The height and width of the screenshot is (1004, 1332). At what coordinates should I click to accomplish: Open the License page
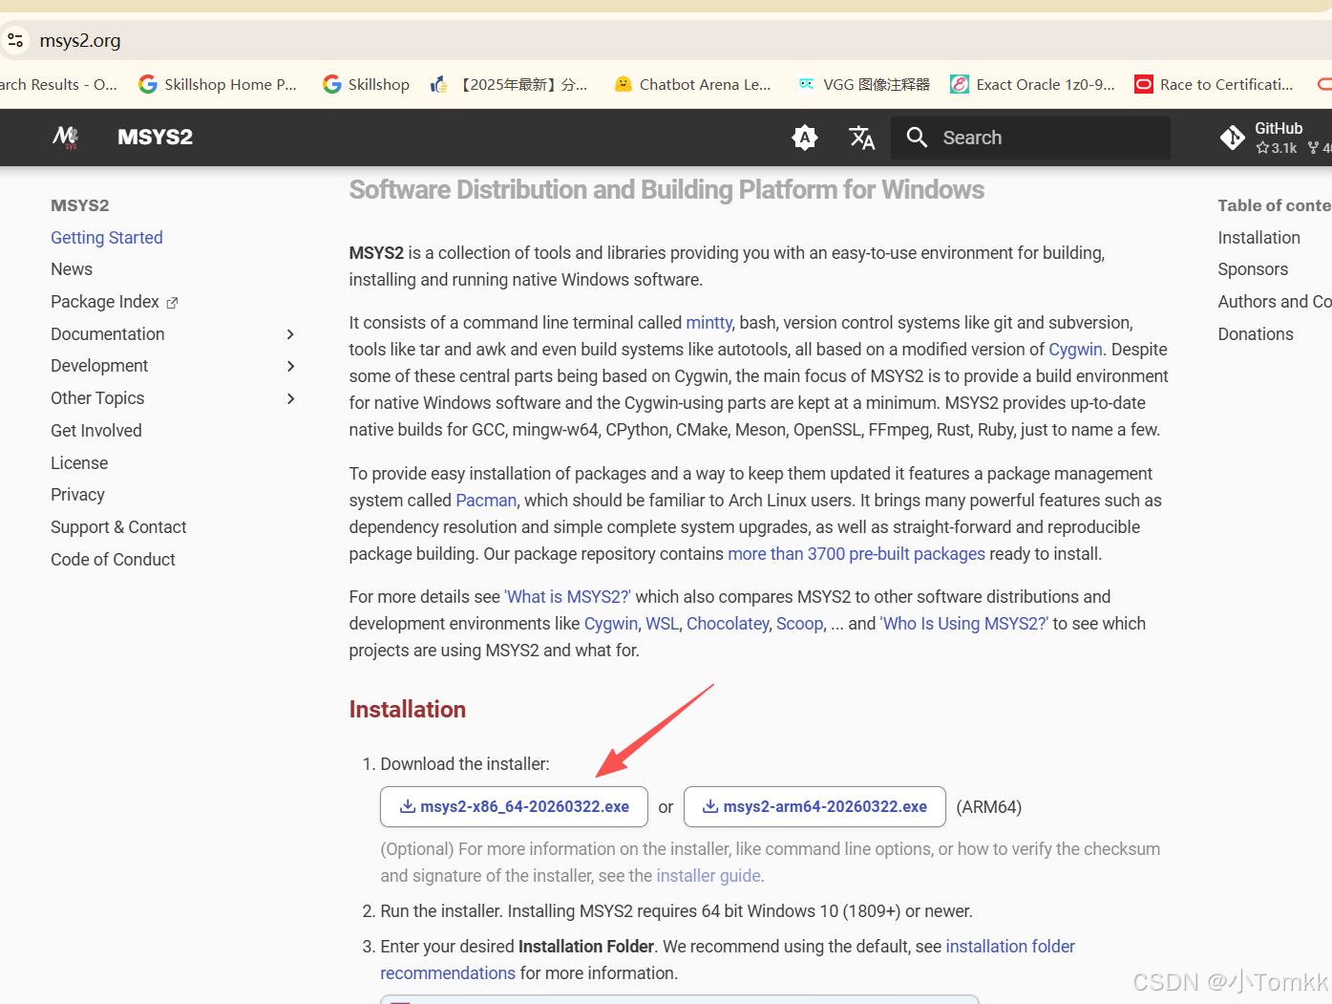tap(79, 463)
